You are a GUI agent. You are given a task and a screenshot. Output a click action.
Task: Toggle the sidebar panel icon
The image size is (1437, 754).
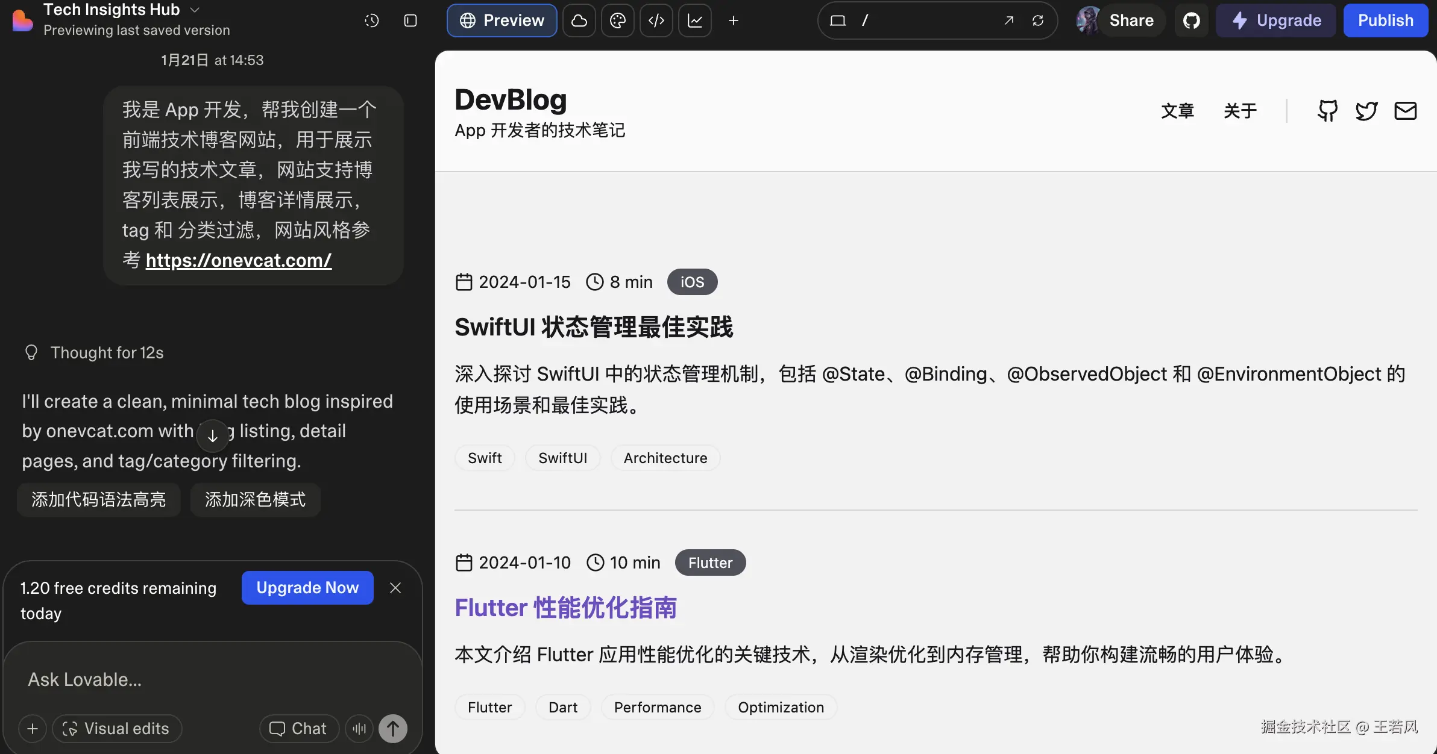click(410, 20)
